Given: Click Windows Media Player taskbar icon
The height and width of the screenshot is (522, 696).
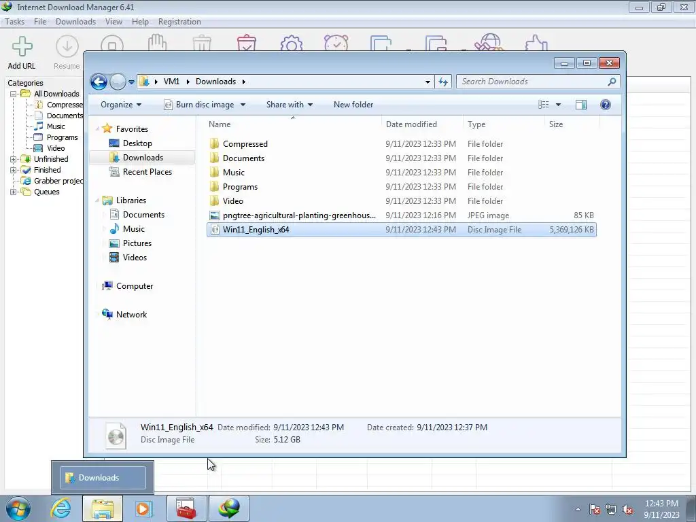Looking at the screenshot, I should click(143, 508).
